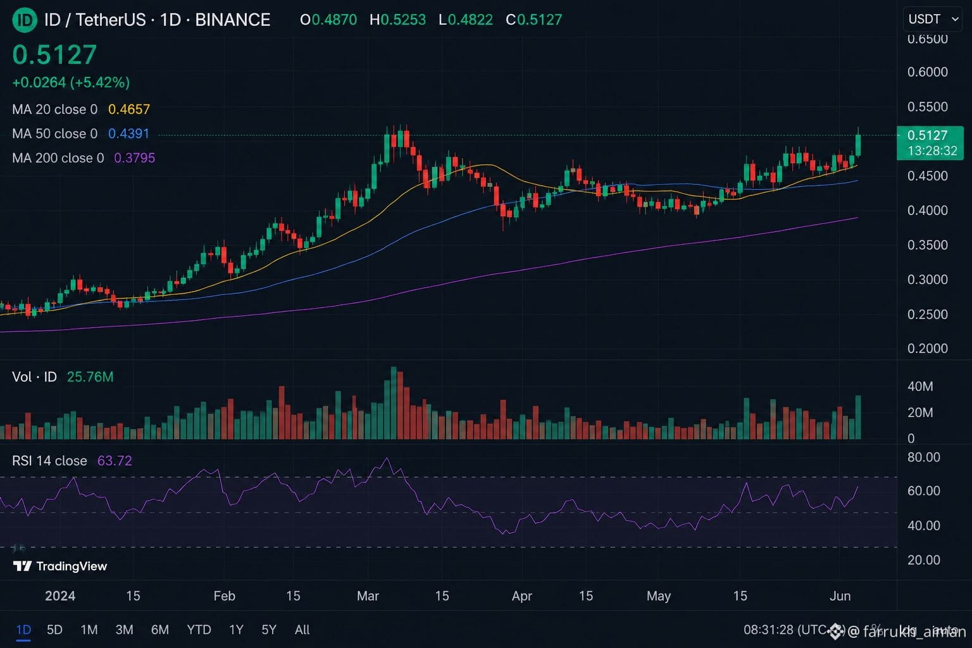Screen dimensions: 972x648
Task: Select the 1D time range tab
Action: [23, 630]
